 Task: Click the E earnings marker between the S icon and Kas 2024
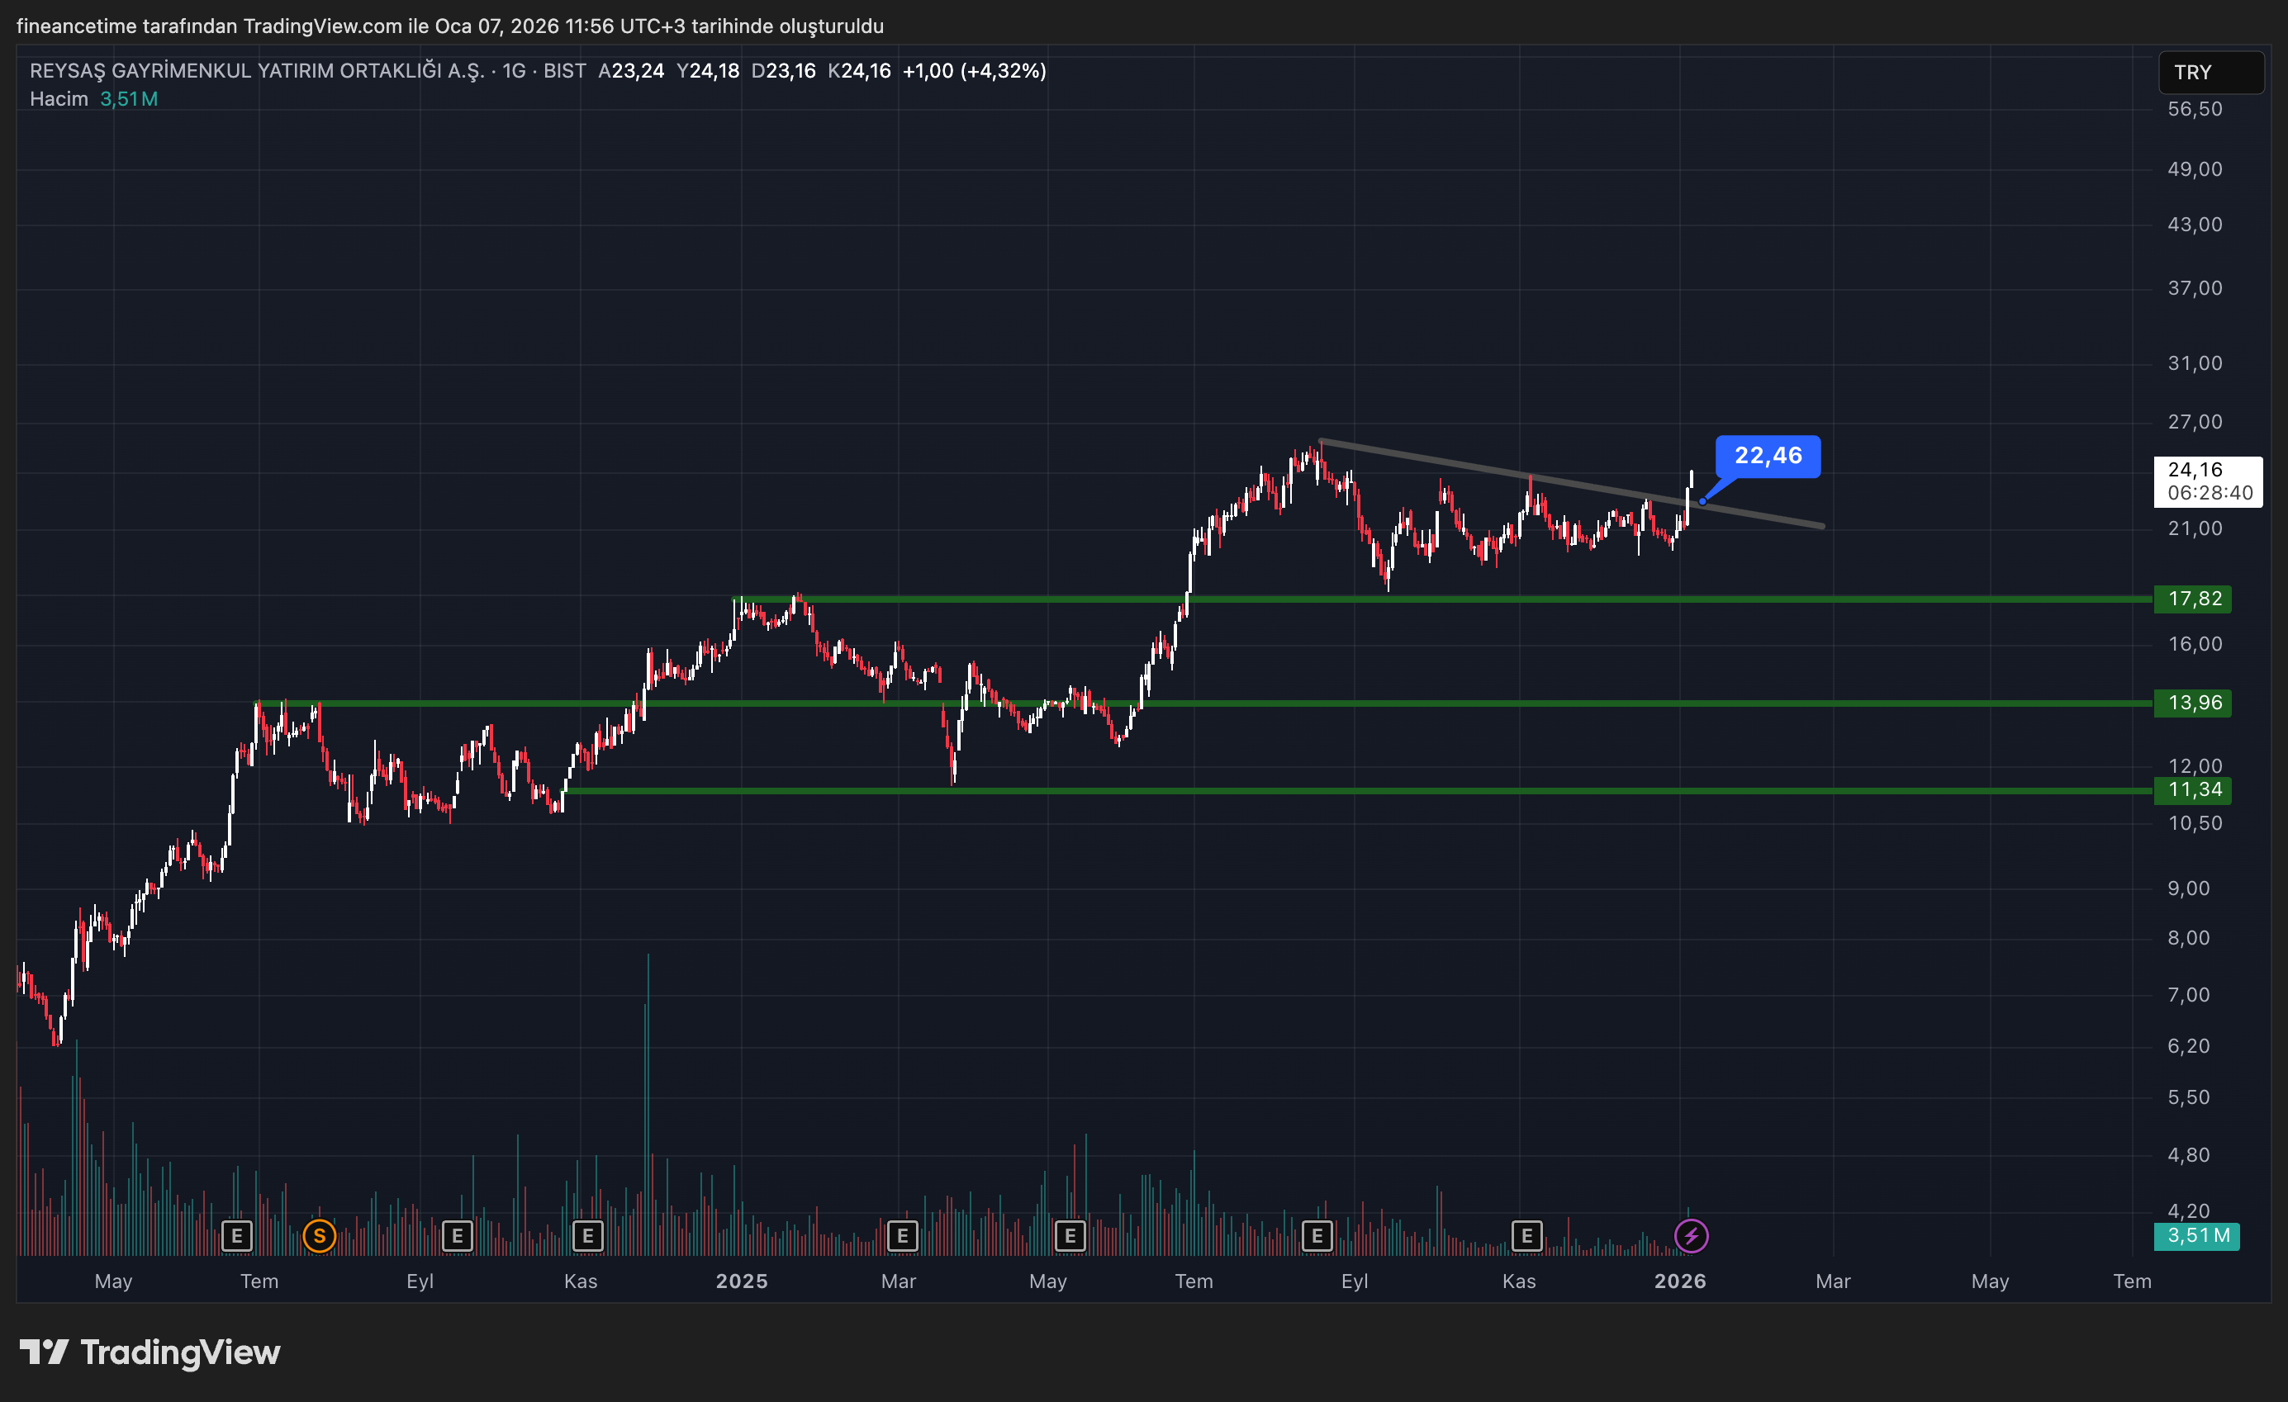click(457, 1236)
